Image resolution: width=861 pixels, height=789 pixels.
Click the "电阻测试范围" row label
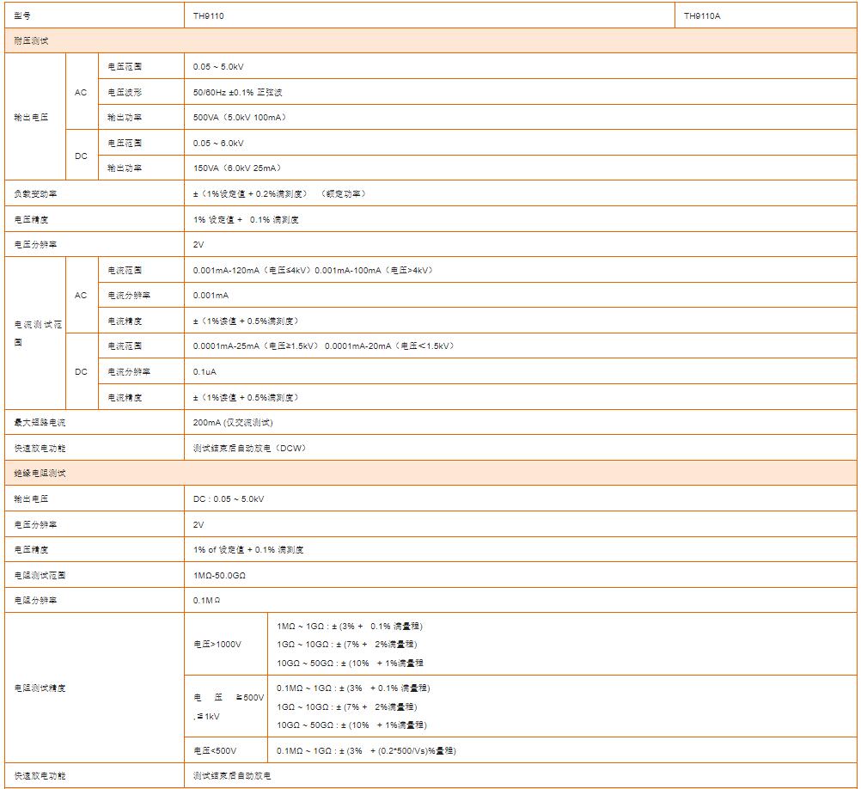pyautogui.click(x=40, y=575)
